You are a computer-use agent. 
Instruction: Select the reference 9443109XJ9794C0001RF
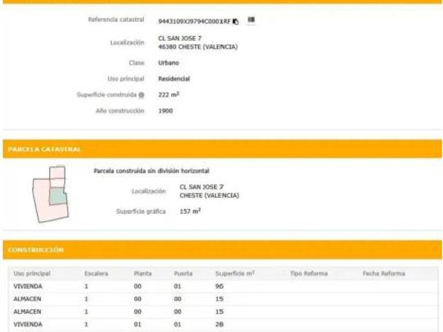pos(195,21)
